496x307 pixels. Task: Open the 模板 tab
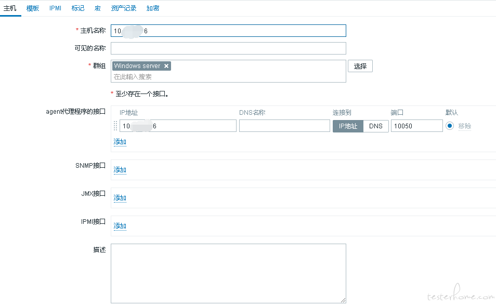(33, 8)
